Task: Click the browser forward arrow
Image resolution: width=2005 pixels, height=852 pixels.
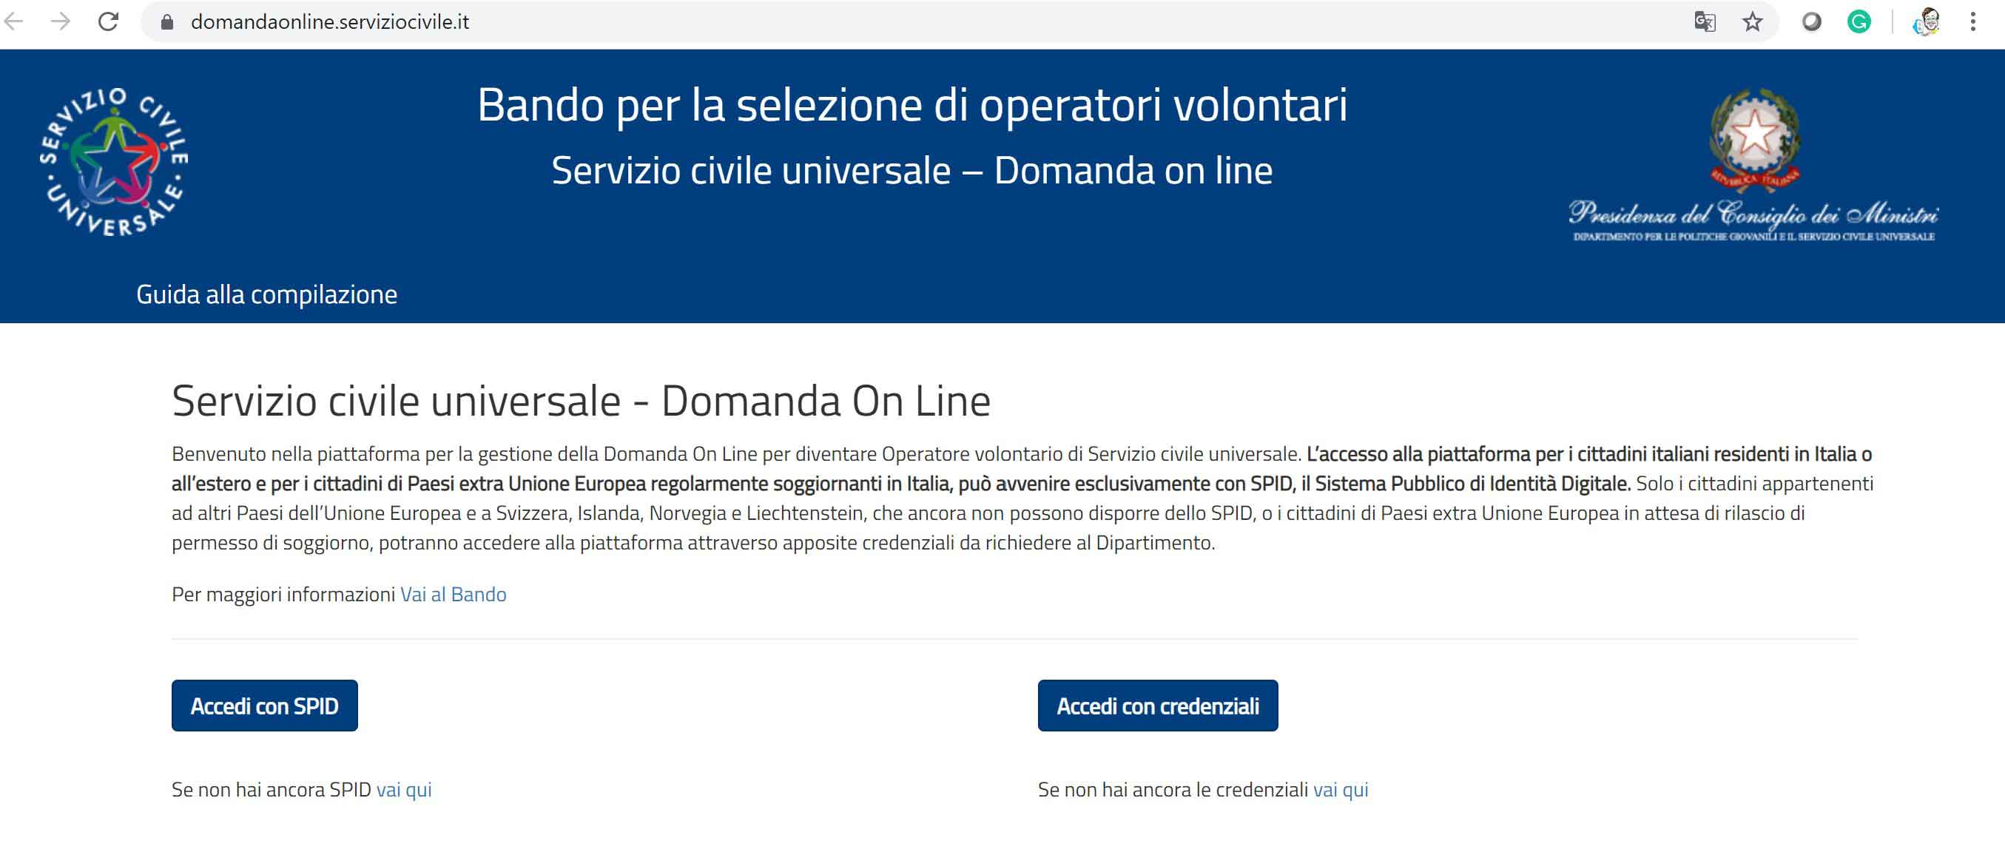Action: [x=60, y=21]
